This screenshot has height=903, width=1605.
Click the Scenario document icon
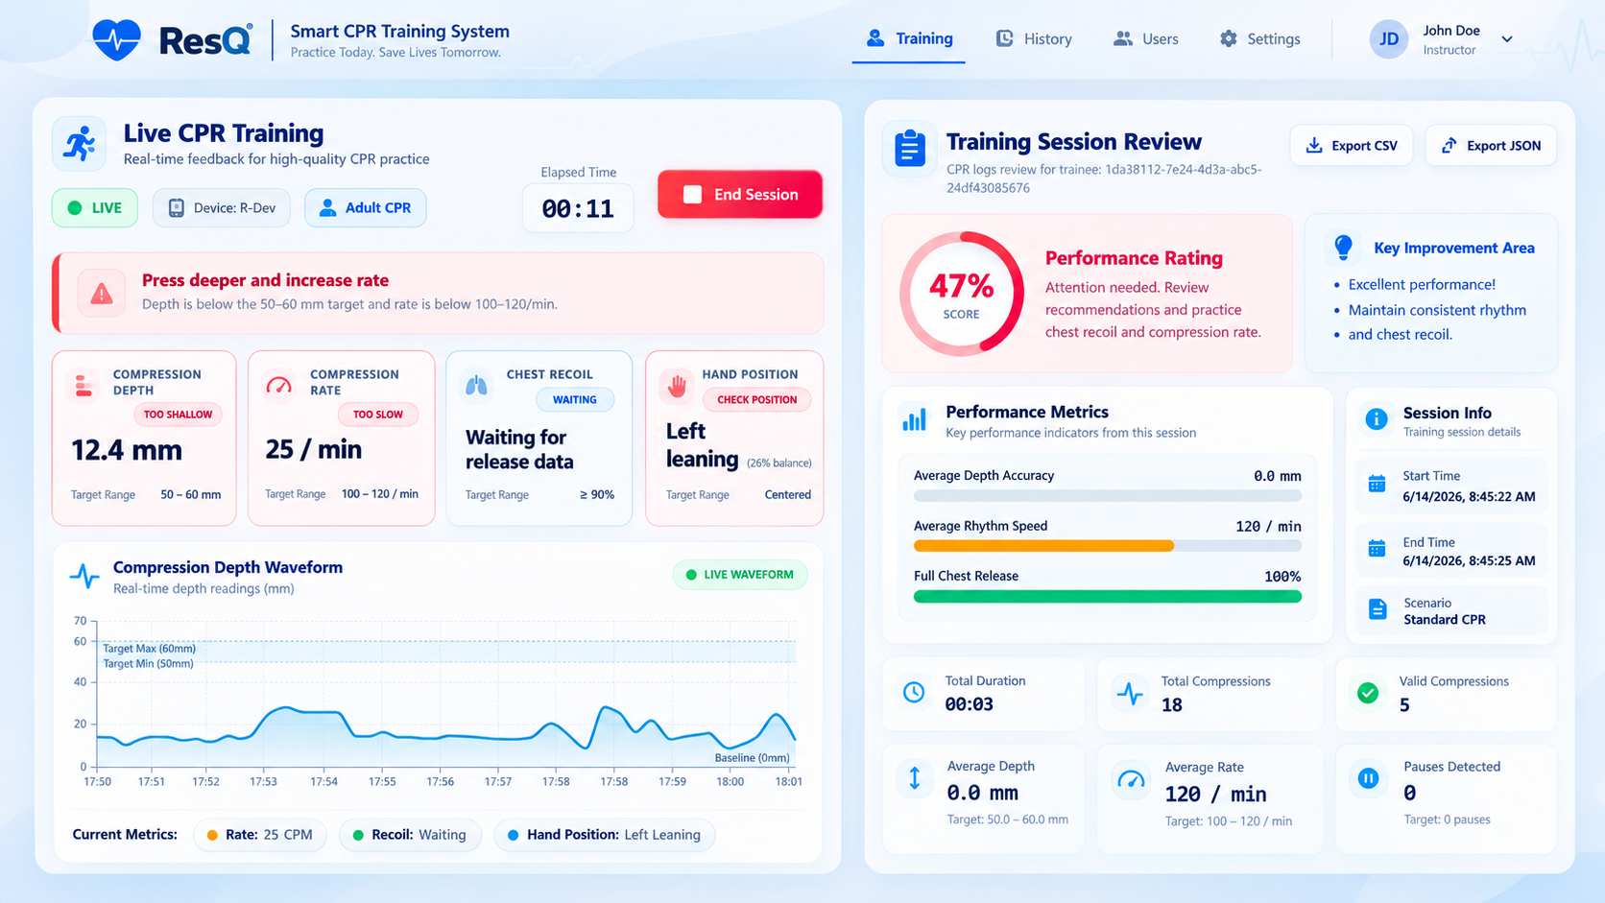(x=1377, y=609)
